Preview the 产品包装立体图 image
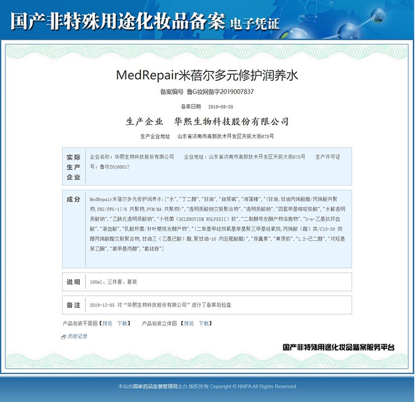 pyautogui.click(x=189, y=323)
